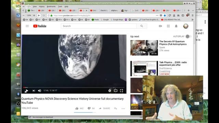219x123 pixels.
Task: Switch to the Electric tab
Action: (104, 11)
